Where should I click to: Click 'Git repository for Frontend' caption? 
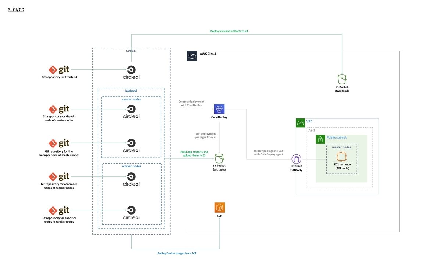point(59,77)
